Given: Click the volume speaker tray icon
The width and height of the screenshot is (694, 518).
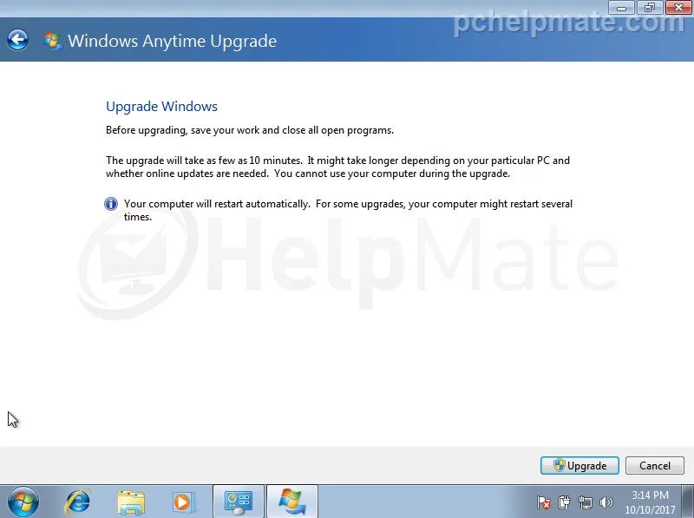Looking at the screenshot, I should (x=606, y=502).
